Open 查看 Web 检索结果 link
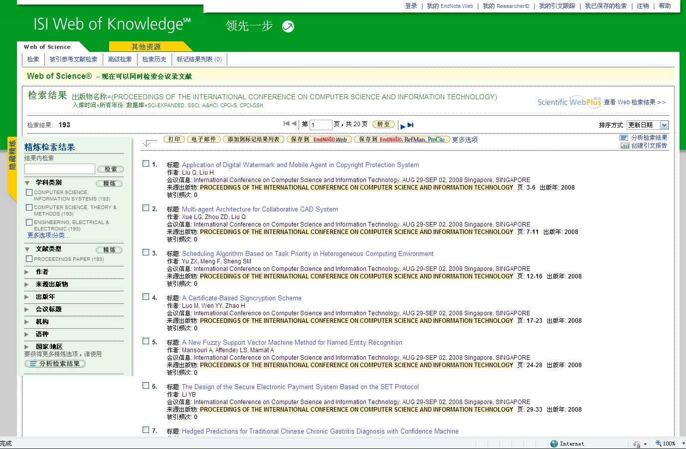The height and width of the screenshot is (449, 686). [635, 102]
